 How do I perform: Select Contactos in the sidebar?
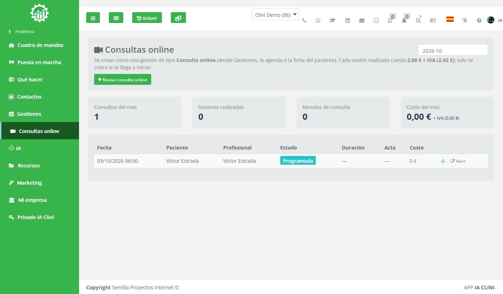[40, 97]
